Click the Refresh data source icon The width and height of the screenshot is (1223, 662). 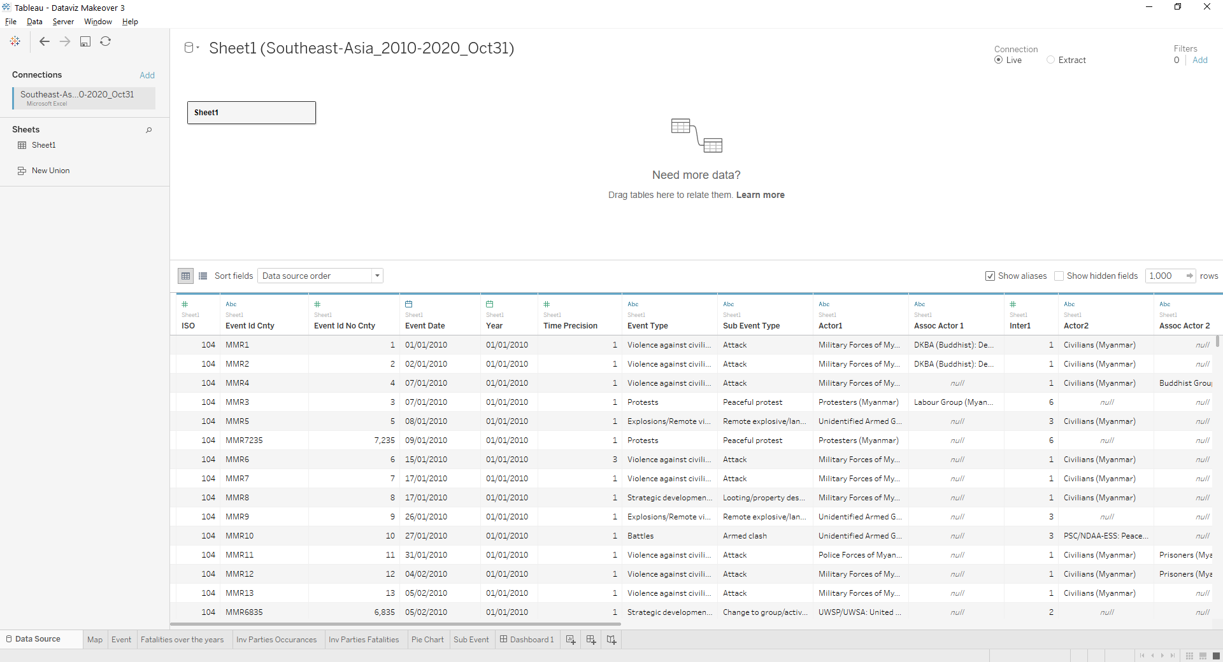[x=106, y=41]
